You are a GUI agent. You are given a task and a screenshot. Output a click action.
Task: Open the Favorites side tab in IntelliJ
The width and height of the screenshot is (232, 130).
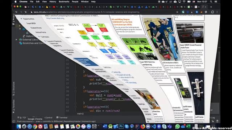point(14,107)
